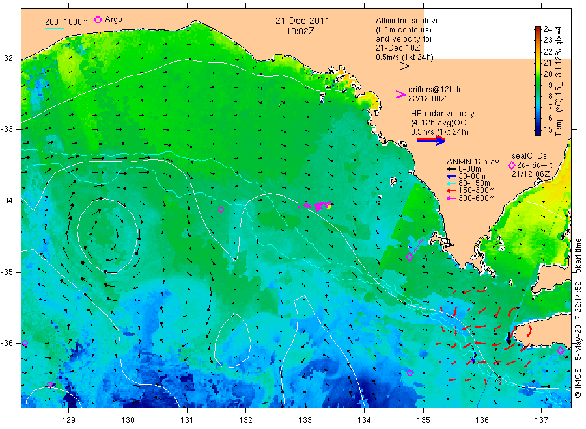This screenshot has width=586, height=429.
Task: Click the 137 longitude axis label
Action: click(x=541, y=421)
